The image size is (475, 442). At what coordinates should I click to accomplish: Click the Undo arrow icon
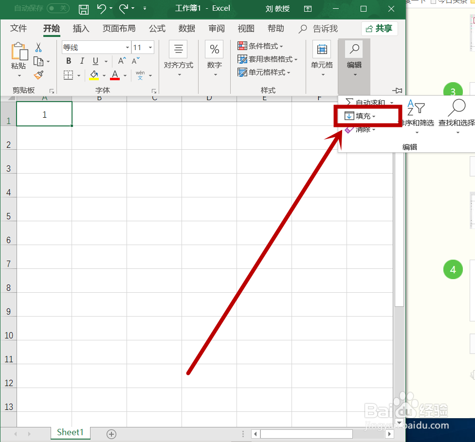click(x=102, y=8)
